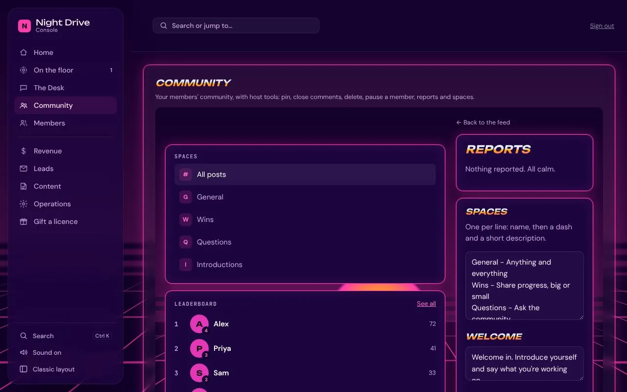This screenshot has width=627, height=392.
Task: Open the Content section
Action: [66, 186]
